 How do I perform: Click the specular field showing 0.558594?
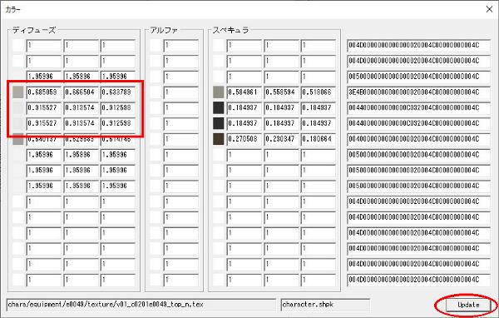(x=281, y=92)
